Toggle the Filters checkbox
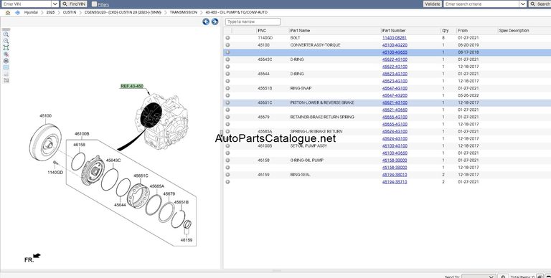551x278 pixels. click(94, 4)
